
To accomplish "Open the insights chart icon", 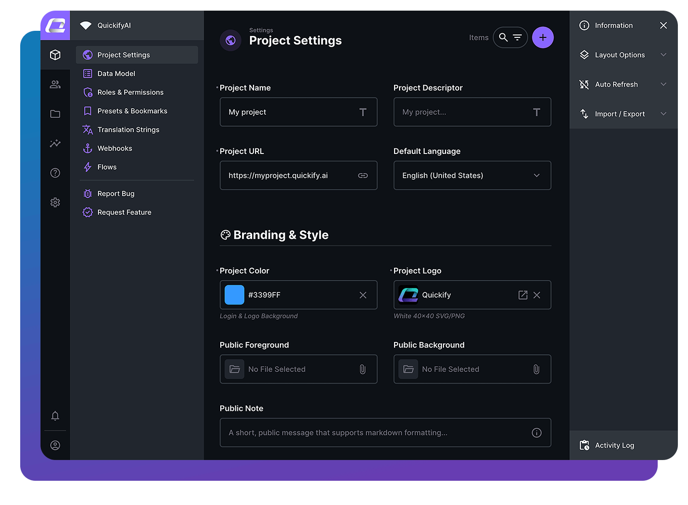I will [55, 143].
